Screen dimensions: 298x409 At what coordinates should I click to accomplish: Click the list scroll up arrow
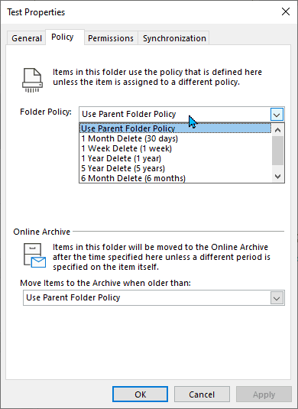277,130
